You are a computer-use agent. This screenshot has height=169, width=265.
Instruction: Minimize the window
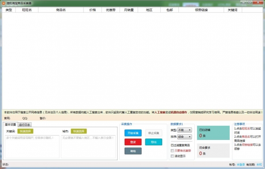[243, 2]
